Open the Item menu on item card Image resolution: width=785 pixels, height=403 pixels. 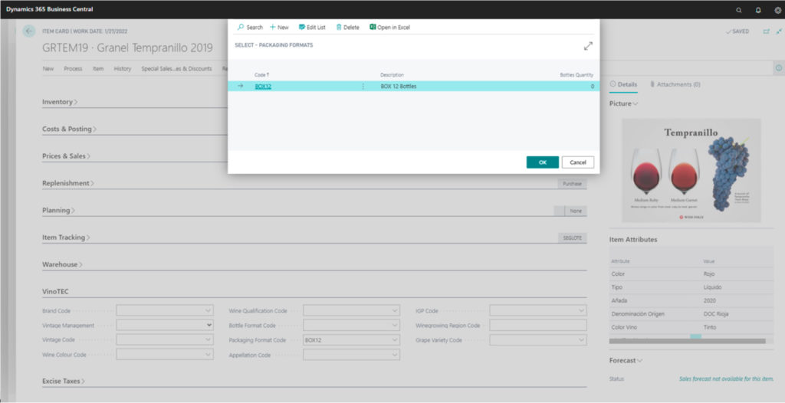point(98,69)
